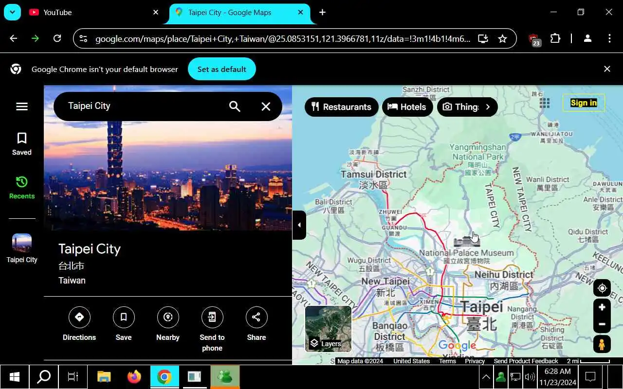Click the Sign in button

584,103
